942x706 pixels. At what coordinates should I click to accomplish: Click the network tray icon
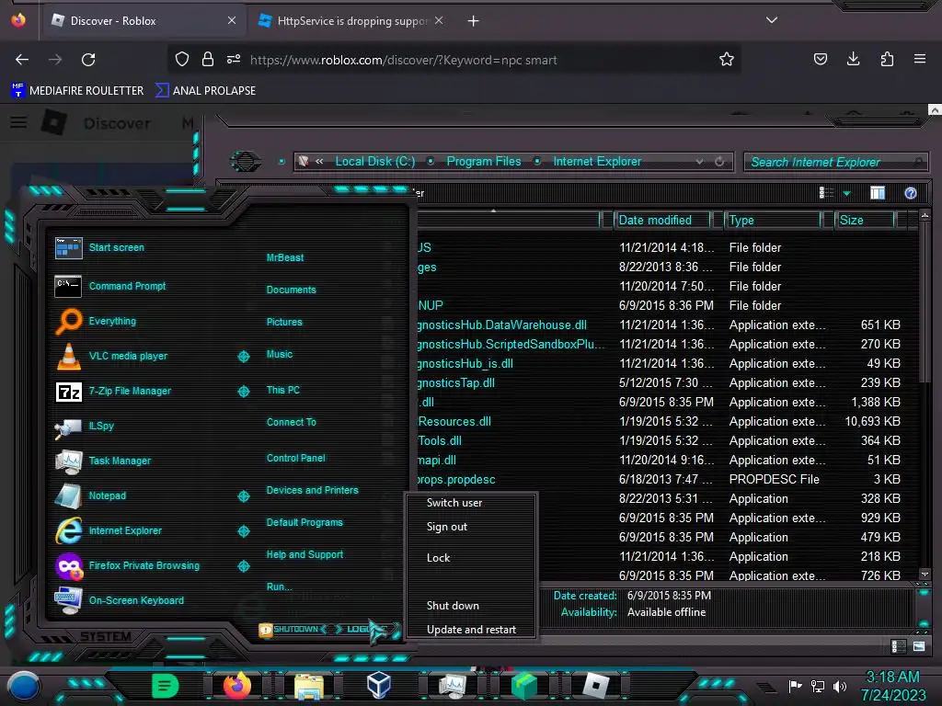[818, 686]
